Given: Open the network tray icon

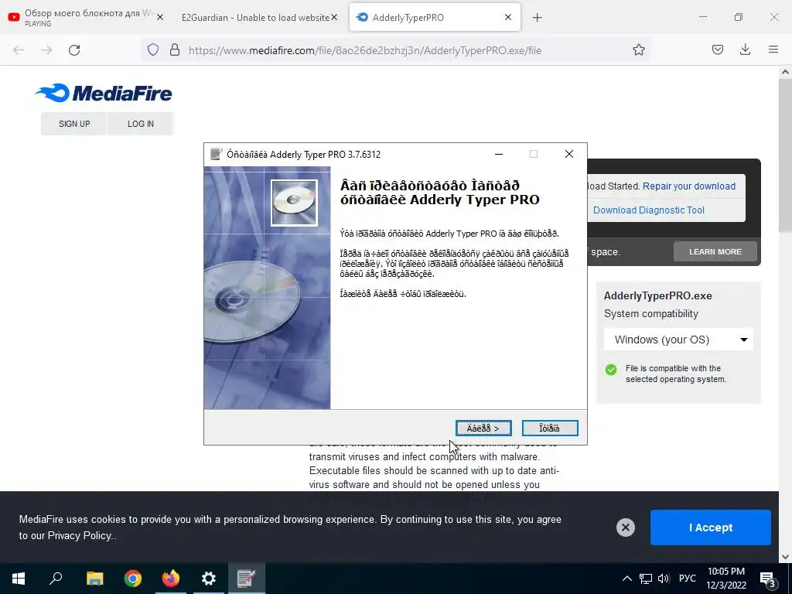Looking at the screenshot, I should tap(646, 579).
